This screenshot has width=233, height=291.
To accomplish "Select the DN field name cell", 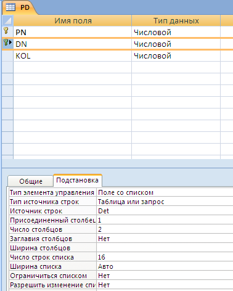I will (x=73, y=44).
